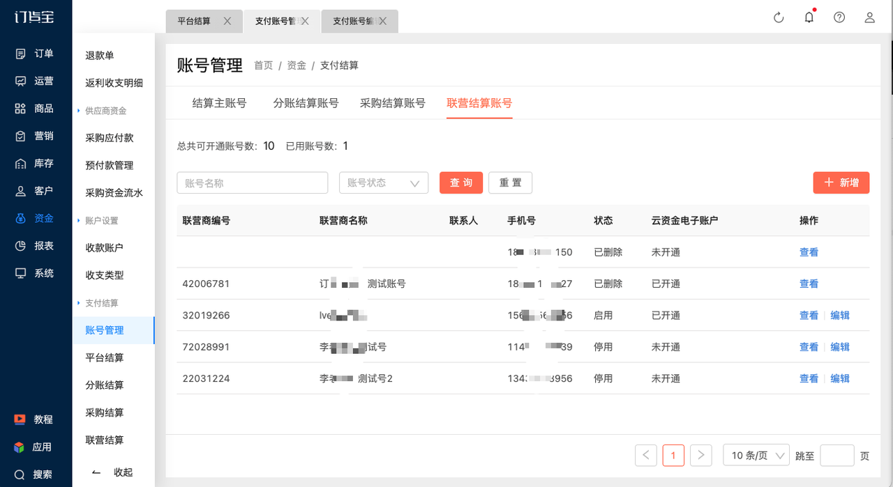Open the 客户 customers sidebar icon
The image size is (893, 487).
point(21,191)
